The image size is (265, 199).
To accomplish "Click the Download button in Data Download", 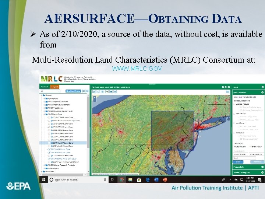I will pyautogui.click(x=257, y=162).
